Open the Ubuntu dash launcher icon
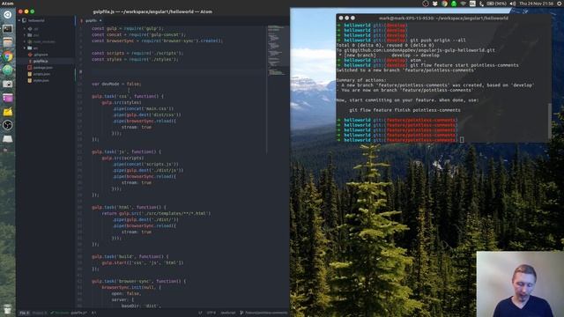The width and height of the screenshot is (564, 317). [x=8, y=15]
